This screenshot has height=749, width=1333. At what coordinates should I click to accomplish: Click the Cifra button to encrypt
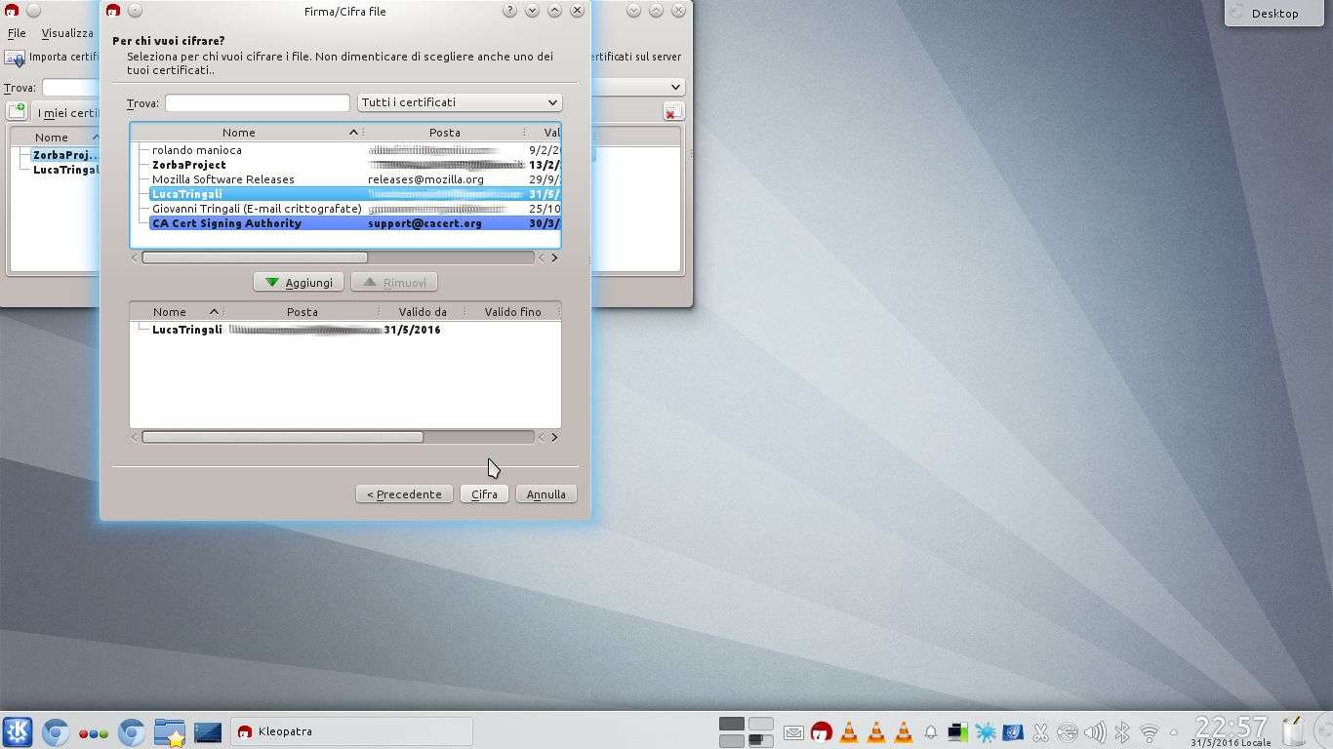[x=484, y=494]
